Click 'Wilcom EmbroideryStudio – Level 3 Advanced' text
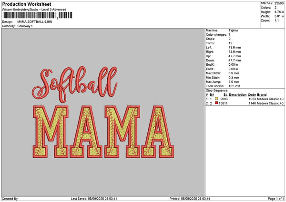 pos(34,10)
